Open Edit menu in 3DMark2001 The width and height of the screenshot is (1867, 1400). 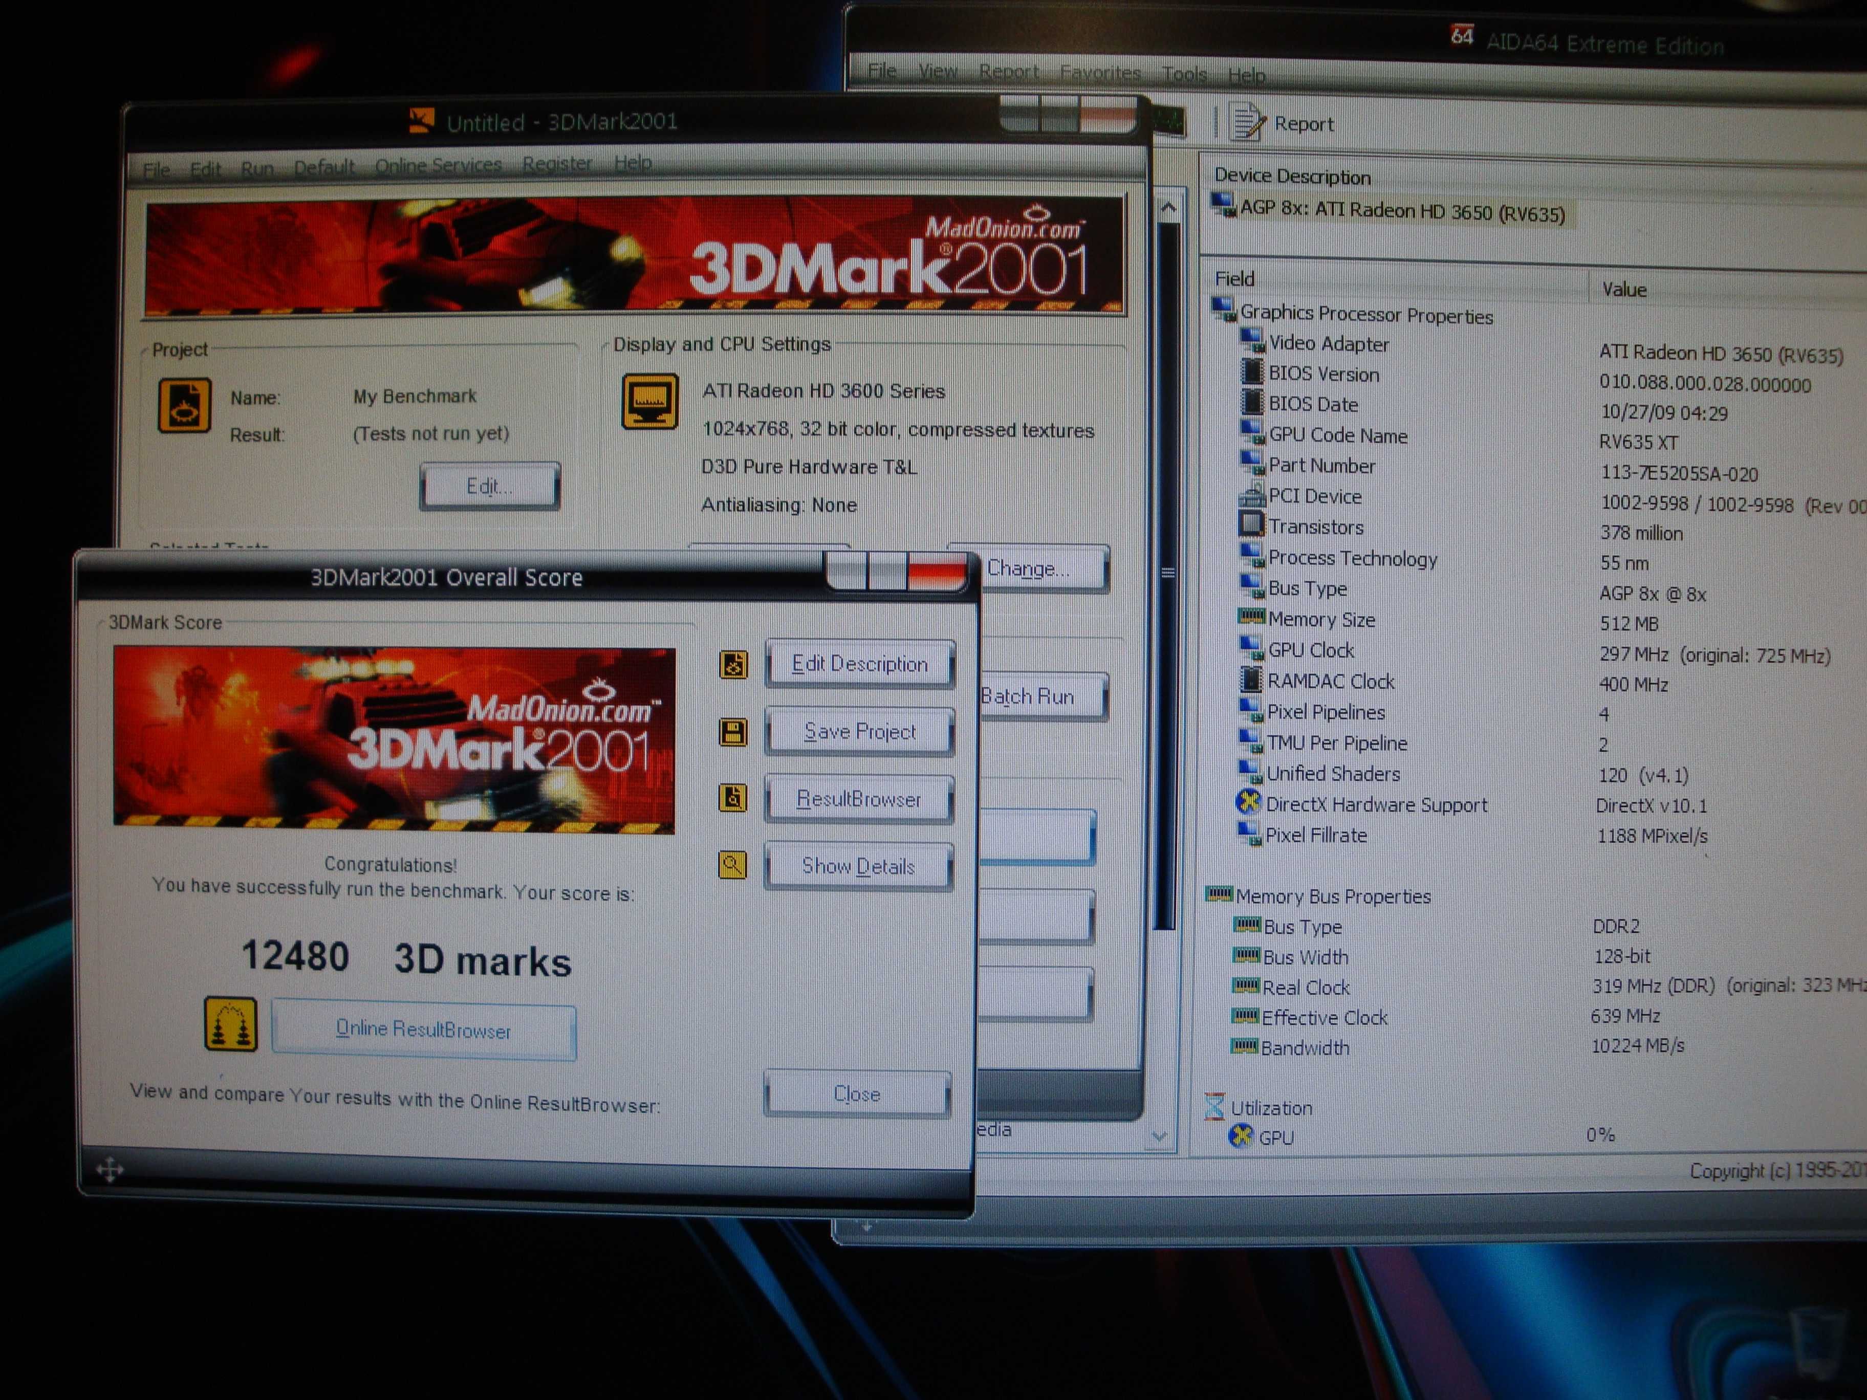pos(205,169)
